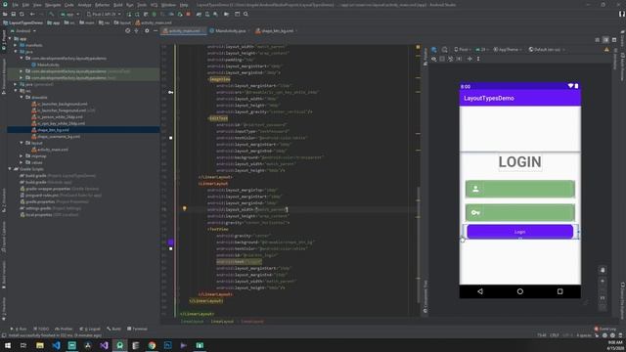This screenshot has width=626, height=352.
Task: Click the Windows Start button
Action: click(x=8, y=345)
